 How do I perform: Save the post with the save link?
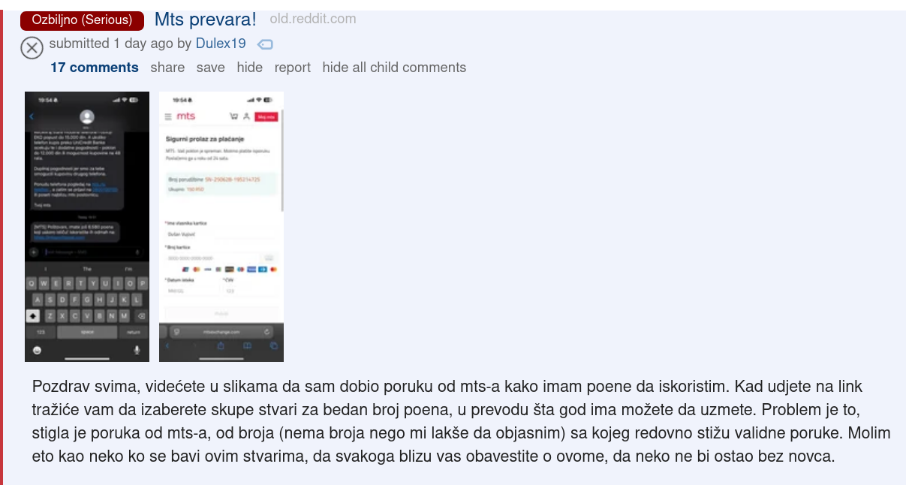coord(211,68)
